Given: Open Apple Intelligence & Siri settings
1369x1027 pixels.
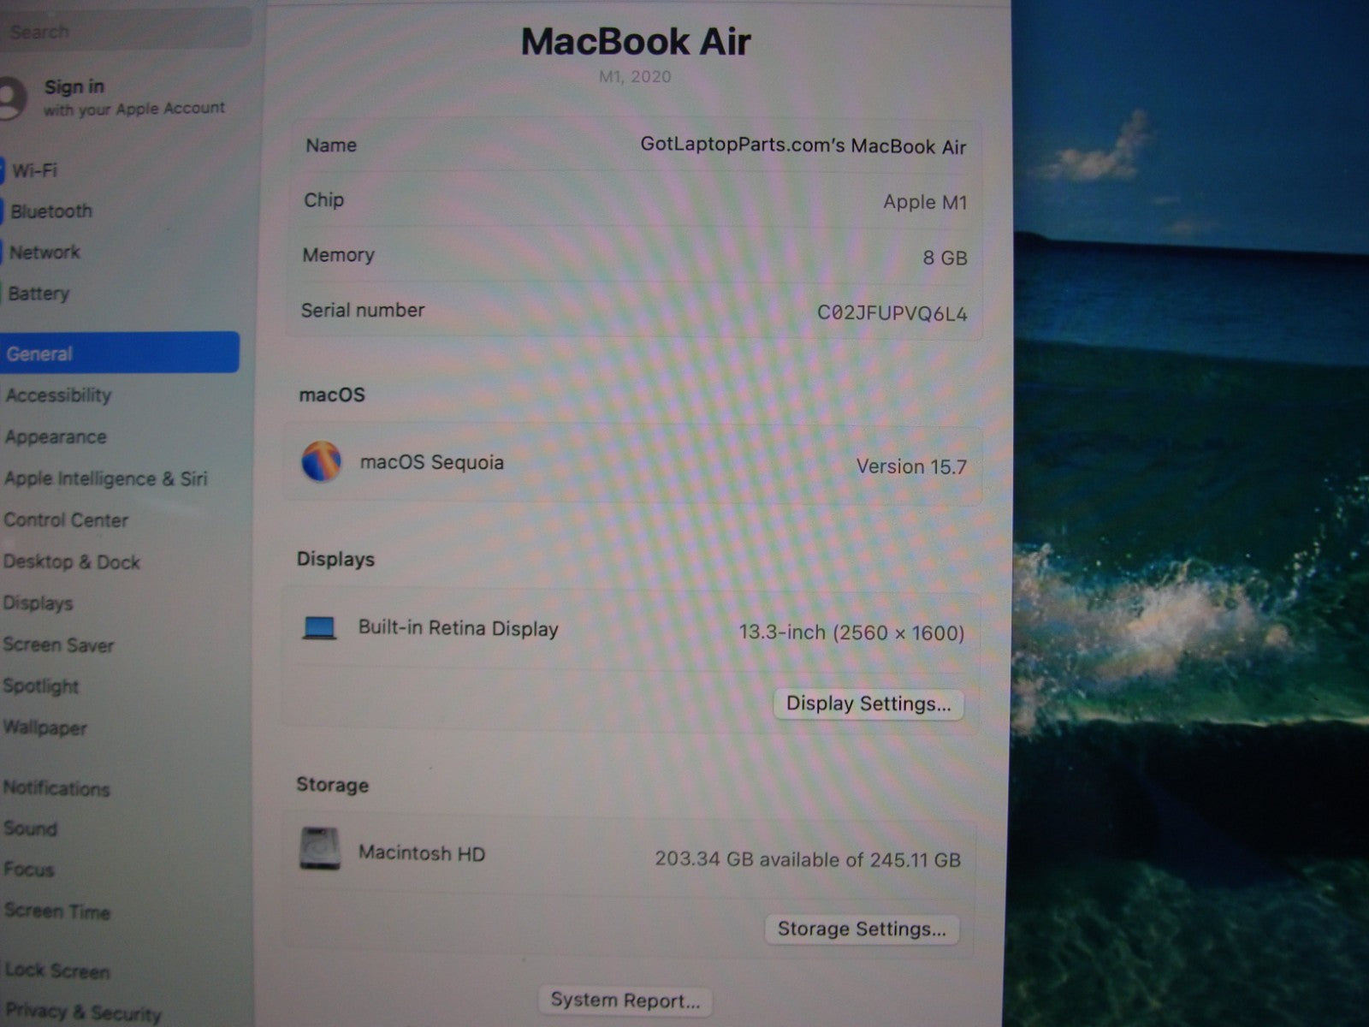Looking at the screenshot, I should [x=105, y=478].
